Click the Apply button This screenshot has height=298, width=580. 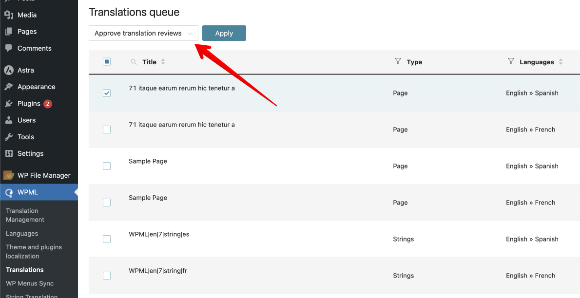point(224,33)
